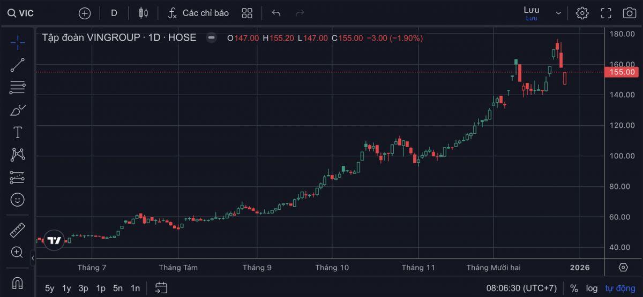Screen dimensions: 643x297
Task: Toggle percent scale on price axis
Action: (x=574, y=288)
